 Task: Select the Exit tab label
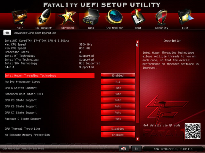pos(185,28)
